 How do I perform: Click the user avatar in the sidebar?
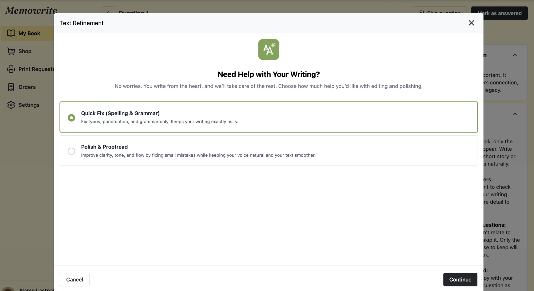coord(8,289)
